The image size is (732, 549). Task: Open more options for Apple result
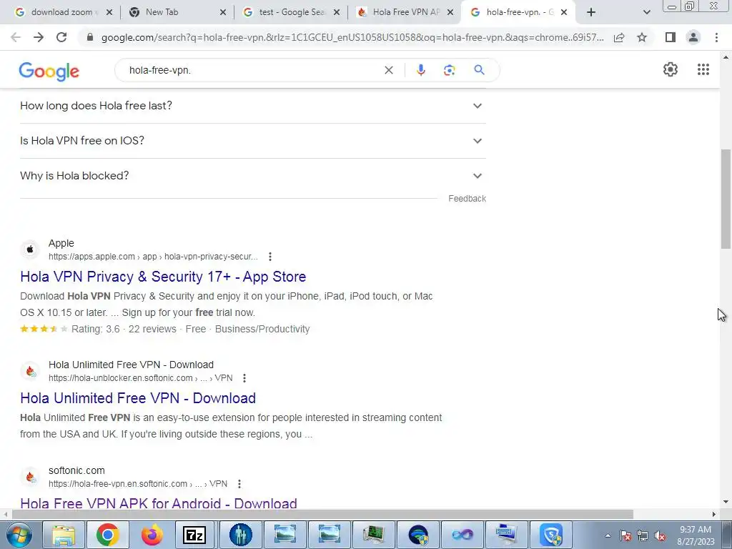point(269,257)
